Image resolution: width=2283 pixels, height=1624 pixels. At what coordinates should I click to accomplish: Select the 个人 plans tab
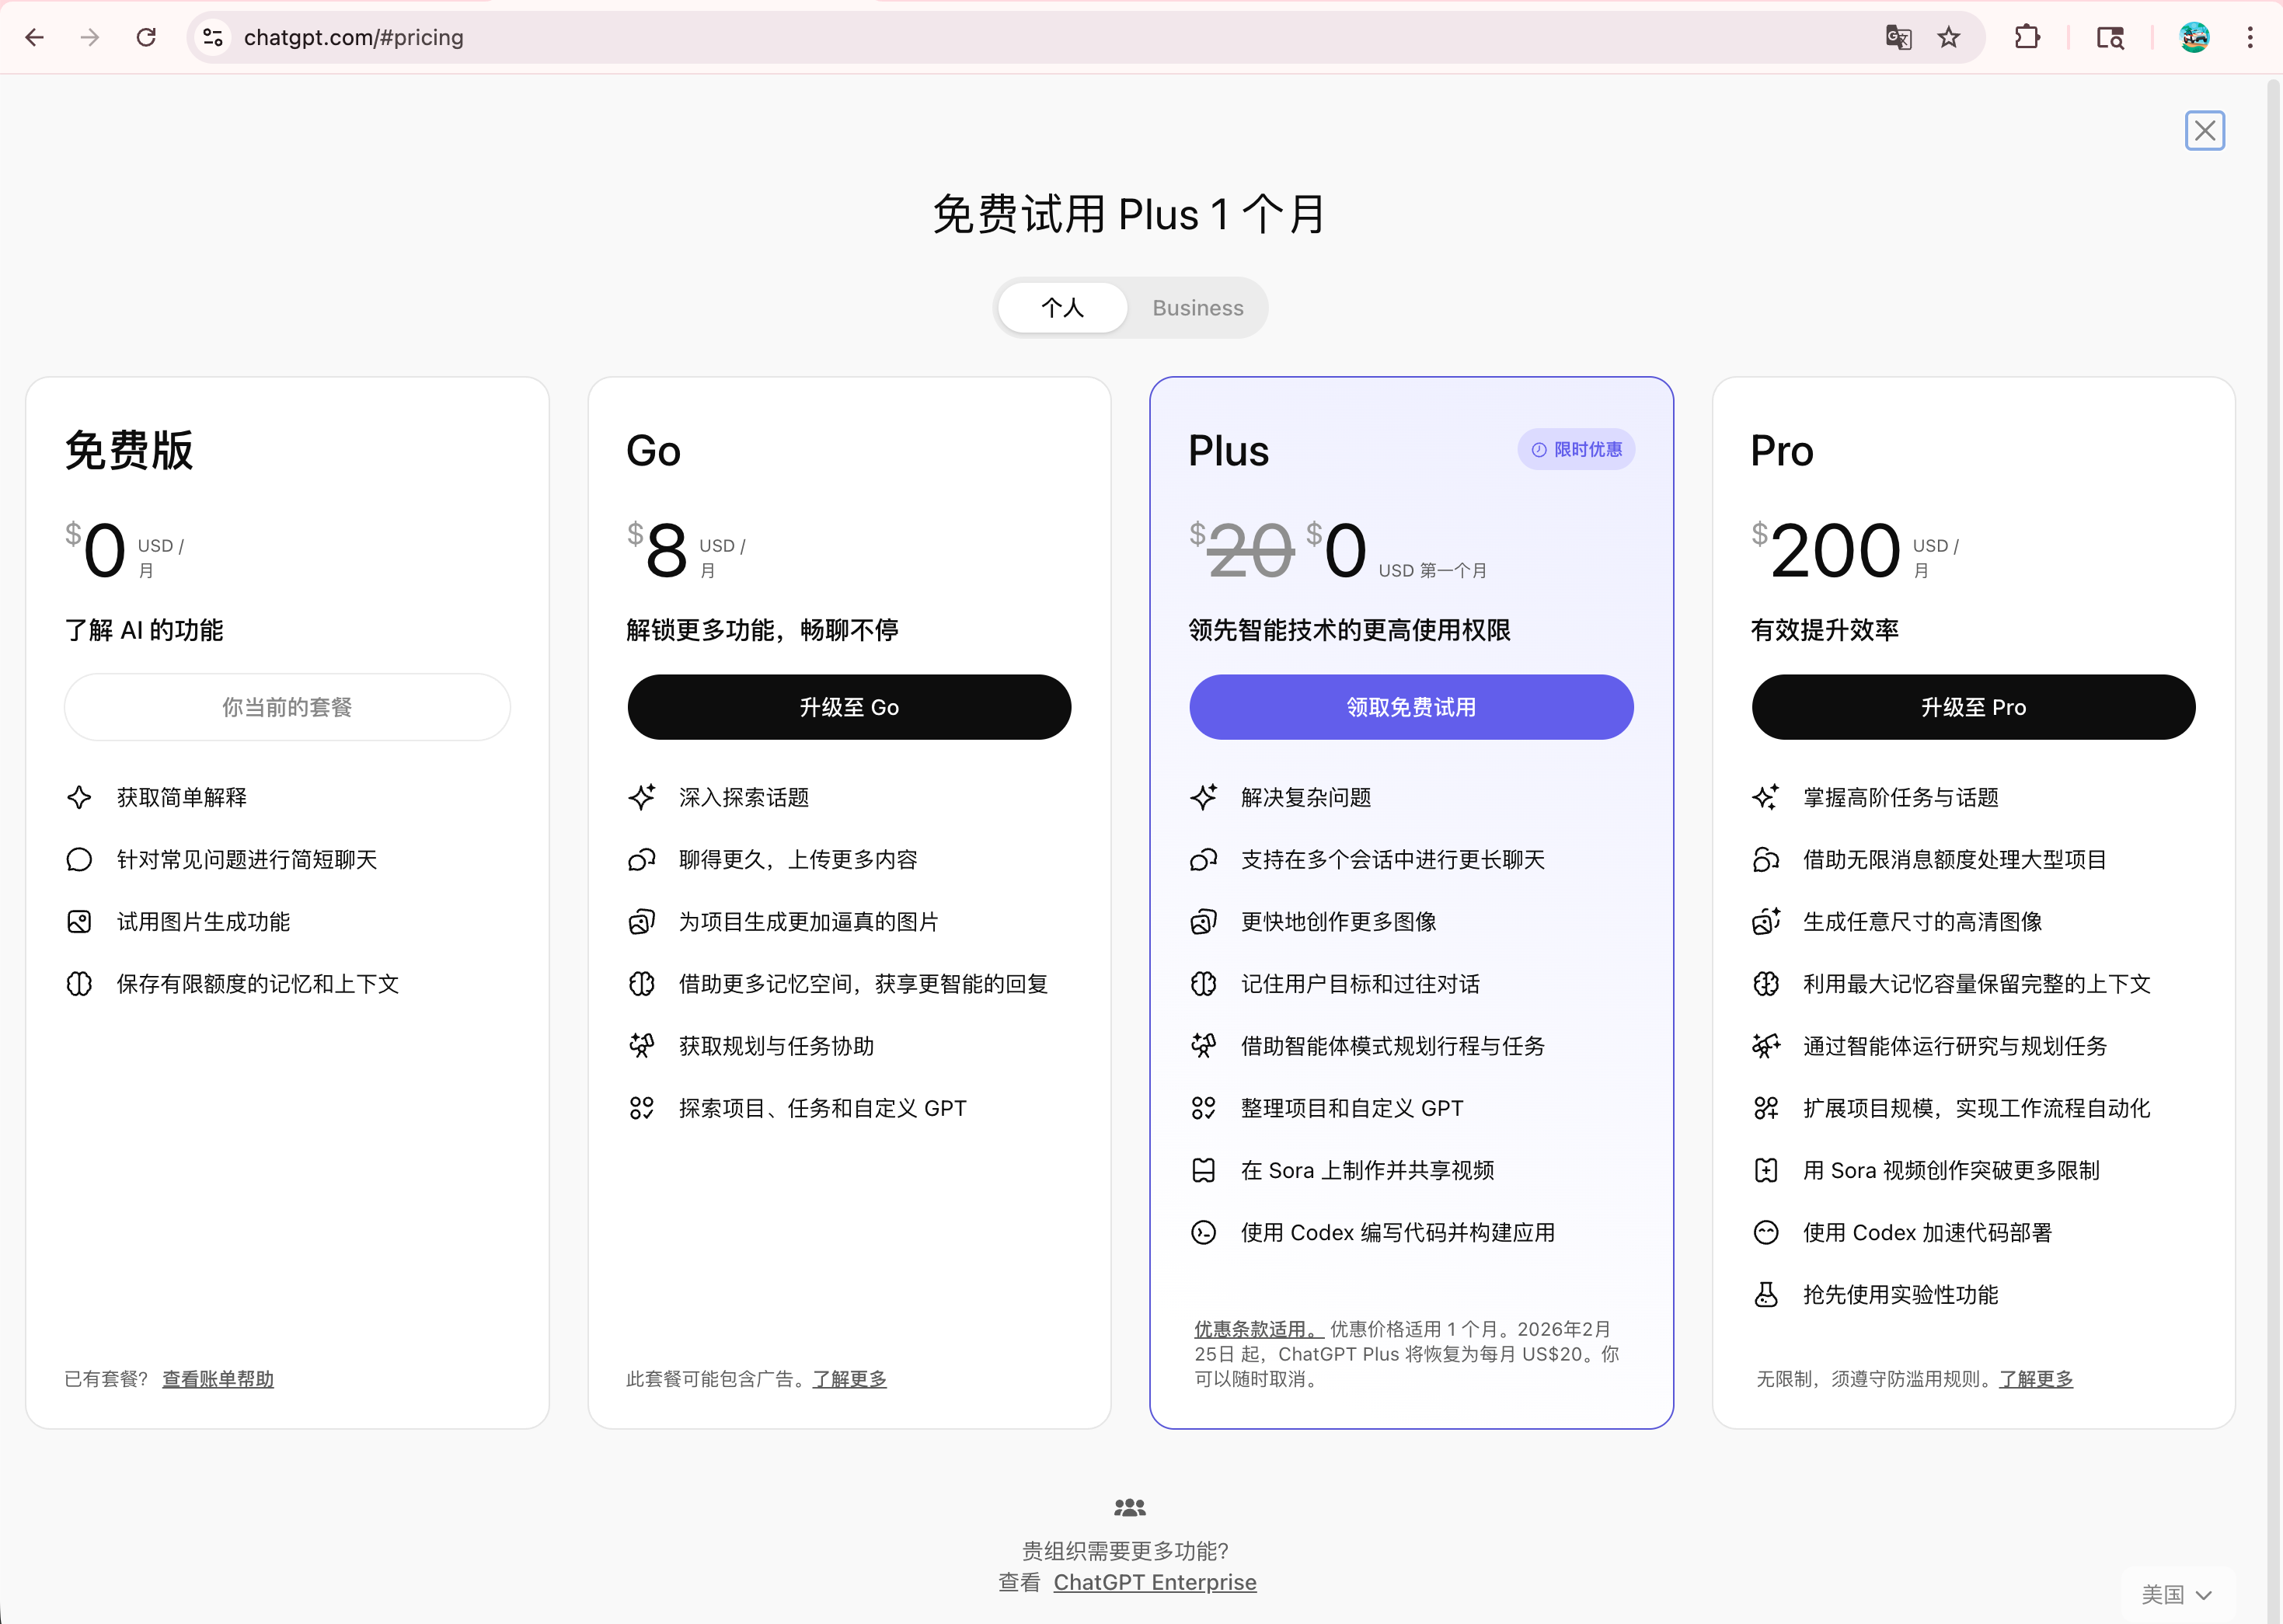click(x=1062, y=308)
